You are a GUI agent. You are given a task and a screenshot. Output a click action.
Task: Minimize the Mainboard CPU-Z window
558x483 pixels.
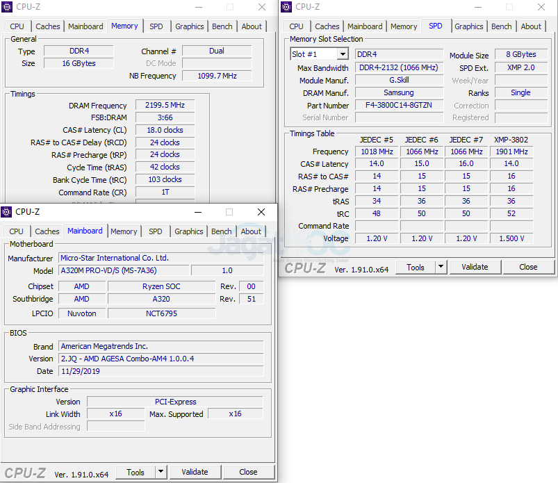click(x=197, y=212)
